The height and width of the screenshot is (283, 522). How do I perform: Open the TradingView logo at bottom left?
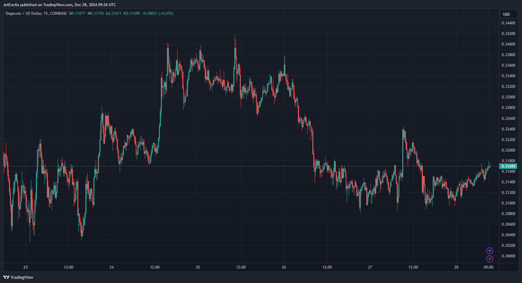(18, 277)
